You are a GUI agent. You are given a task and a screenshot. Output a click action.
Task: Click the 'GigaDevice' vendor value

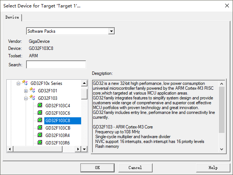tap(39, 41)
